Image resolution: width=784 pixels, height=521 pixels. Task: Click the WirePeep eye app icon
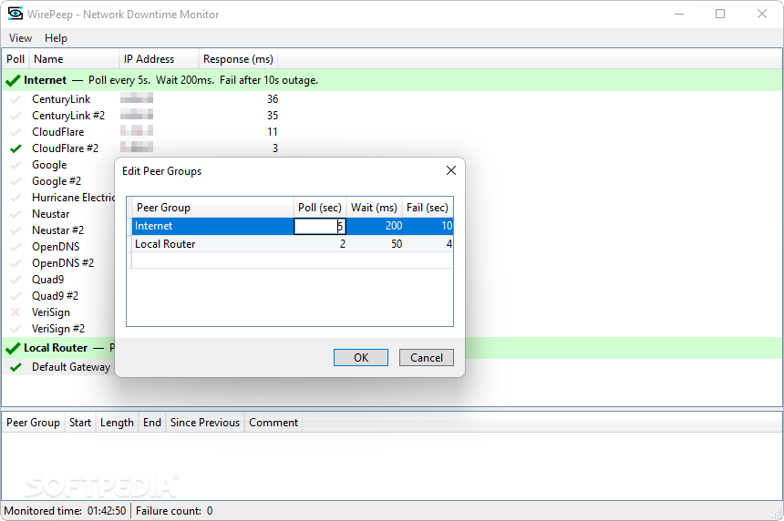point(15,14)
